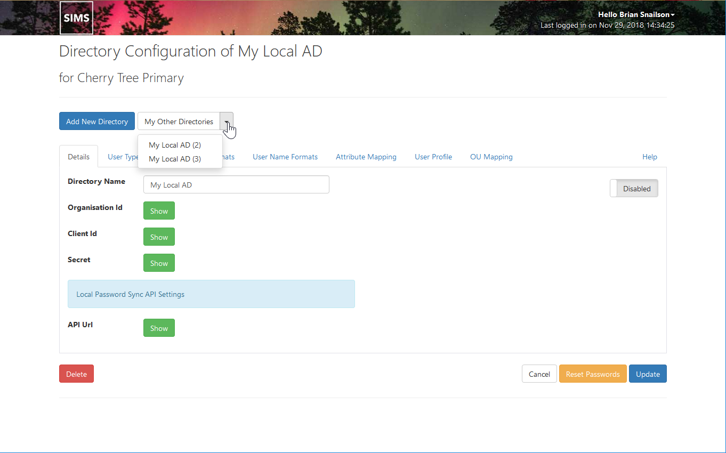Show the Secret value
The height and width of the screenshot is (453, 726).
(159, 263)
